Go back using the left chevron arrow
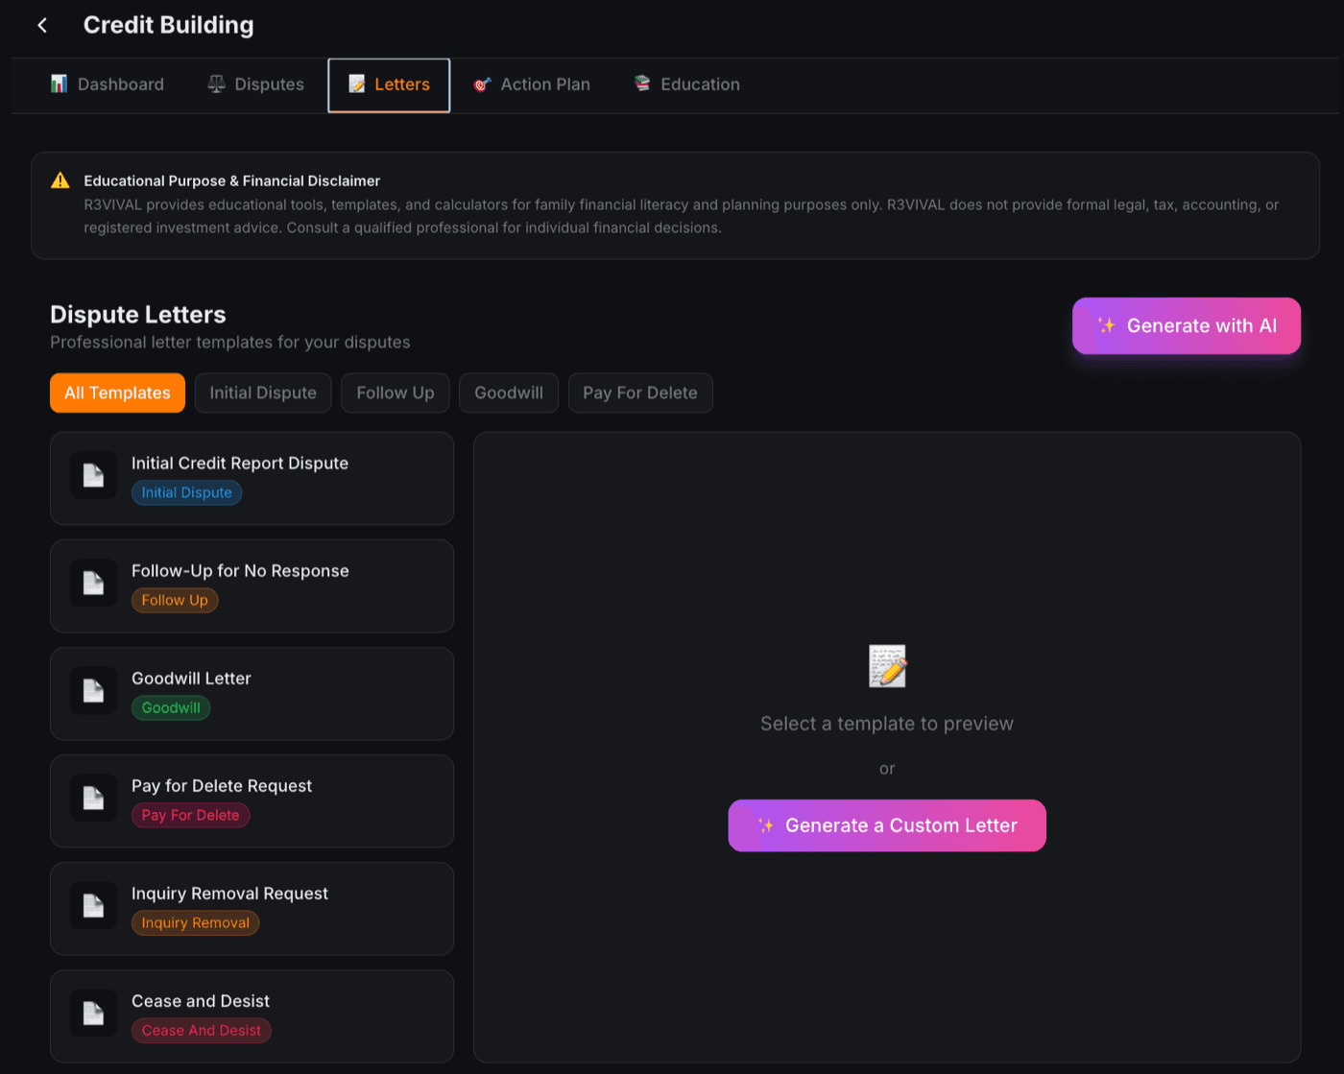Image resolution: width=1344 pixels, height=1074 pixels. (42, 25)
